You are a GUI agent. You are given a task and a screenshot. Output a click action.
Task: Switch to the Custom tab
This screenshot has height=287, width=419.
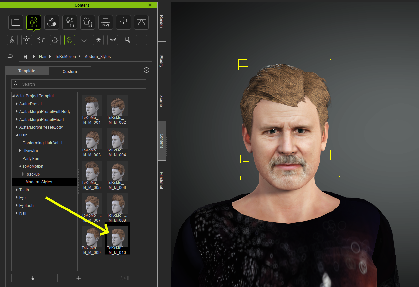(x=70, y=71)
